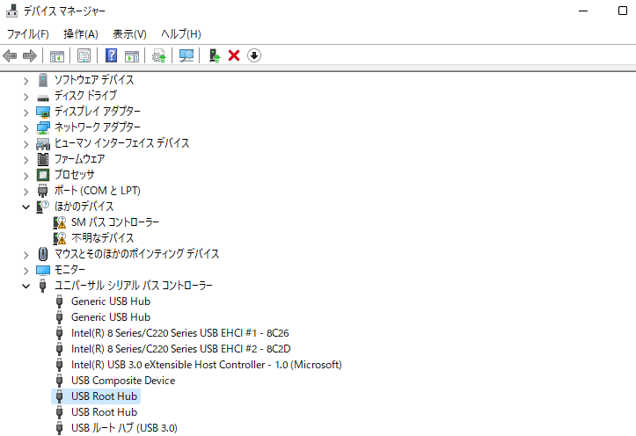Click the Update device driver toolbar icon
Screen dimensions: 636x436
point(214,55)
